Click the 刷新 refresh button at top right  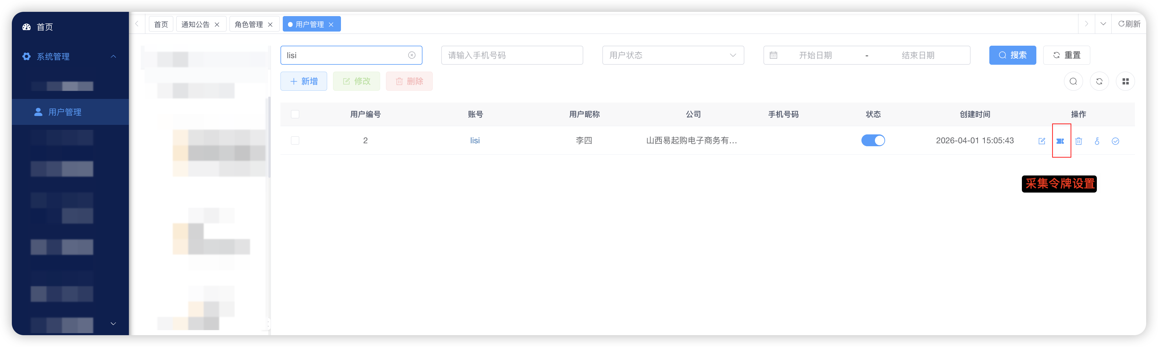[x=1129, y=24]
